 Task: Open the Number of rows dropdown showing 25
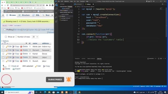click(35, 37)
